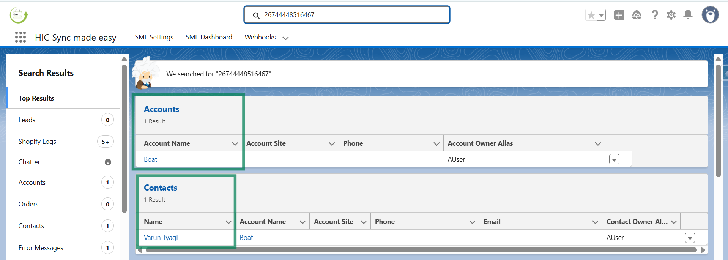Open row actions dropdown for Varun Tyagi
This screenshot has height=260, width=728.
click(690, 238)
